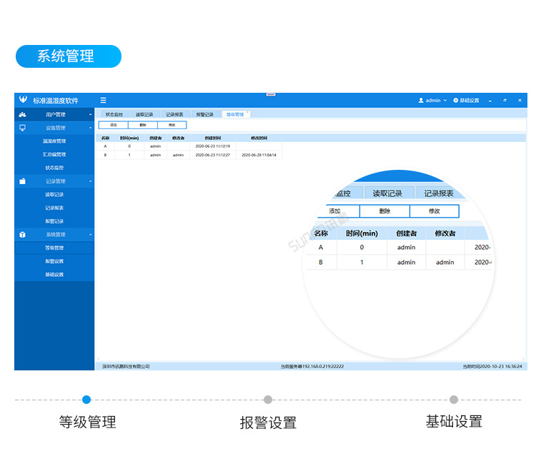Toggle the hamburger menu icon in header
Screen dimensions: 536x466
point(103,101)
